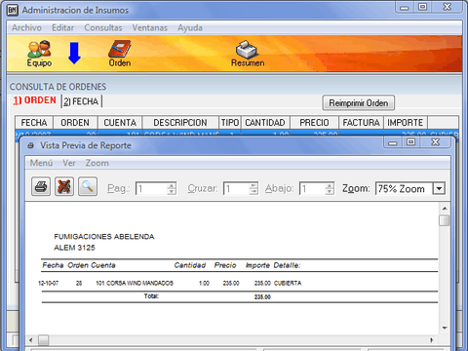Click the Reimprimir Orden button
This screenshot has height=351, width=468.
tap(359, 103)
